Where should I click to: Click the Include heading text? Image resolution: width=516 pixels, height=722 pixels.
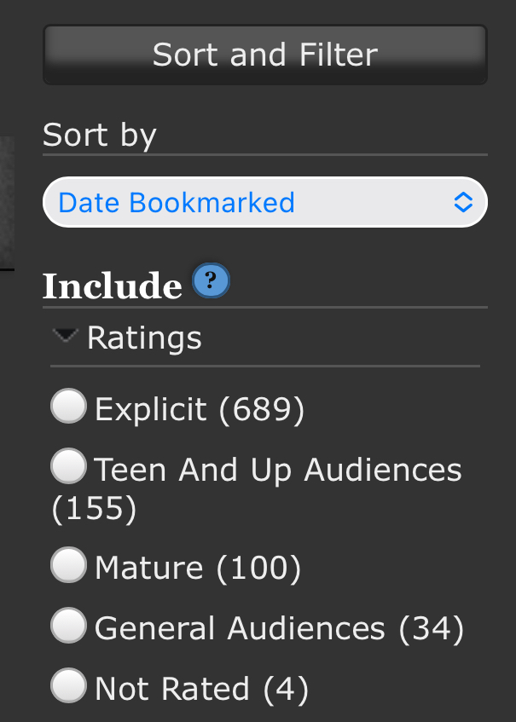click(112, 286)
